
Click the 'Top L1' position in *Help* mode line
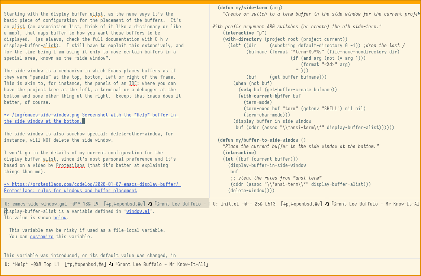point(52,264)
